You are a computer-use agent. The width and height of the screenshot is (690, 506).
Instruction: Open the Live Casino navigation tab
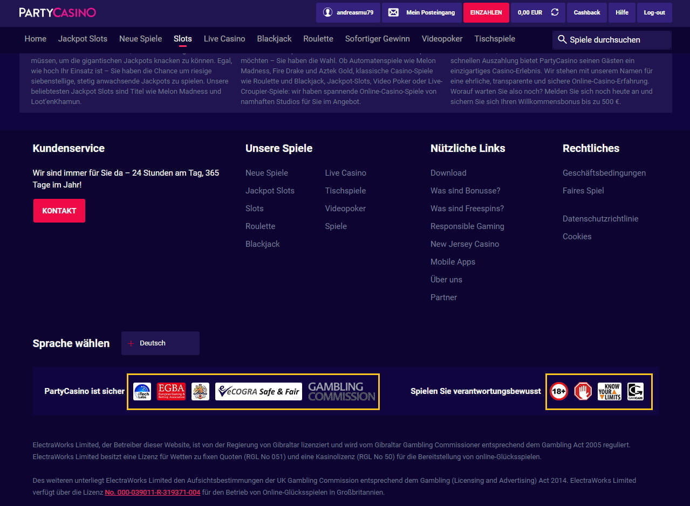(x=224, y=39)
